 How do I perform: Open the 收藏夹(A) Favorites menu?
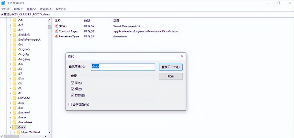(46, 9)
